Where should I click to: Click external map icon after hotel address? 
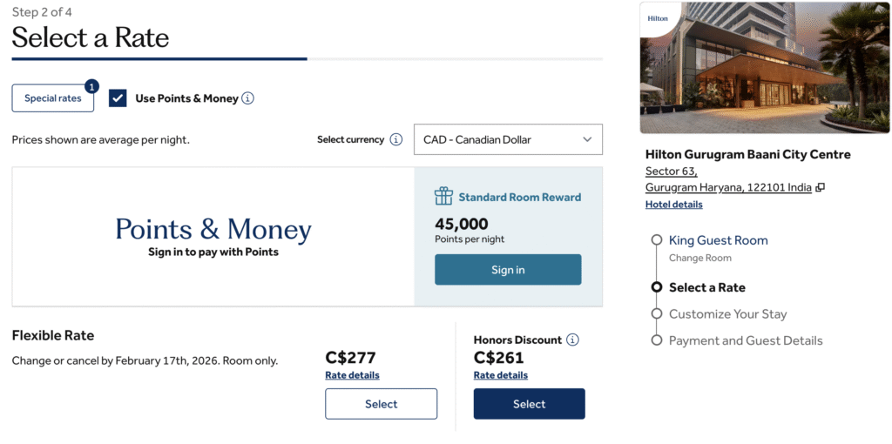[820, 187]
